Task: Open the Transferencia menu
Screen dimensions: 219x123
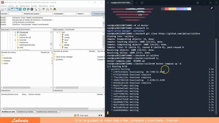Action: [24, 6]
